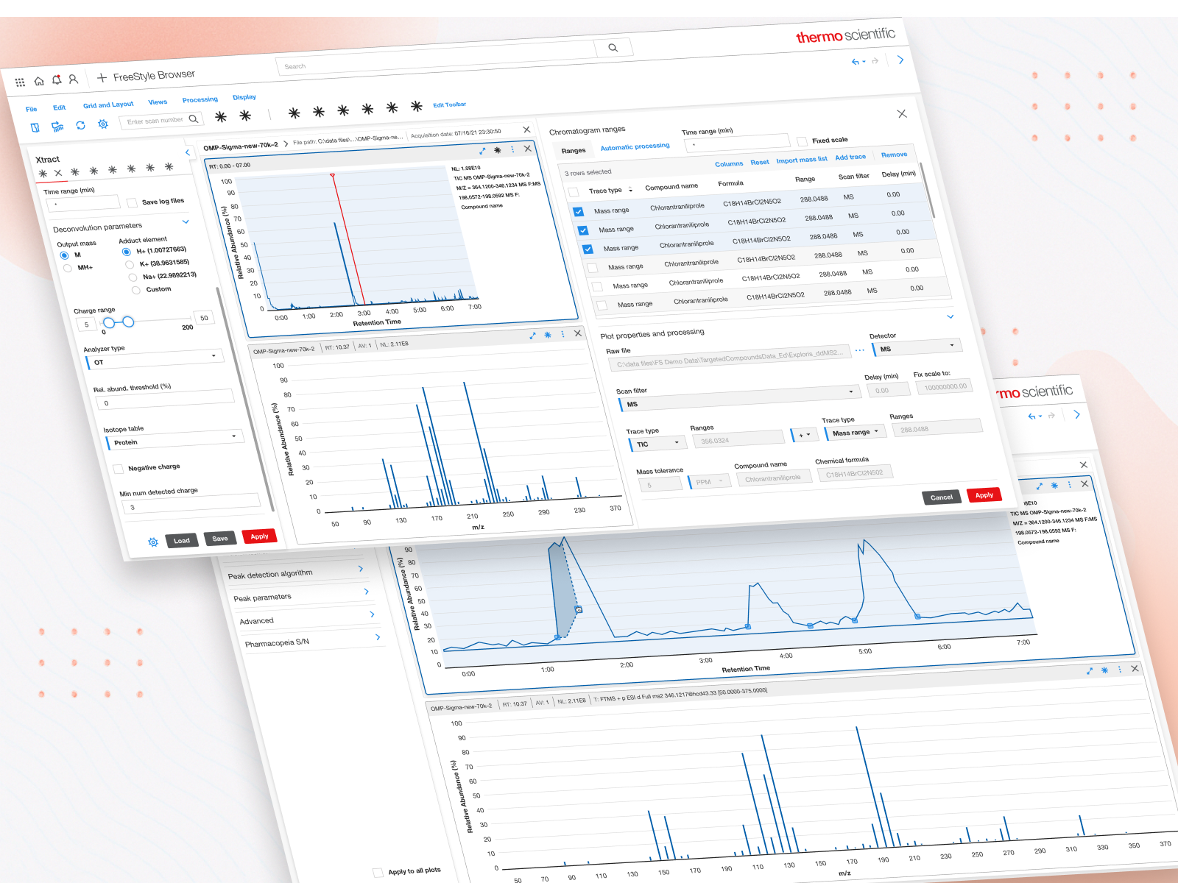Open the Detector dropdown
Screen dimensions: 1178x883
click(x=917, y=347)
